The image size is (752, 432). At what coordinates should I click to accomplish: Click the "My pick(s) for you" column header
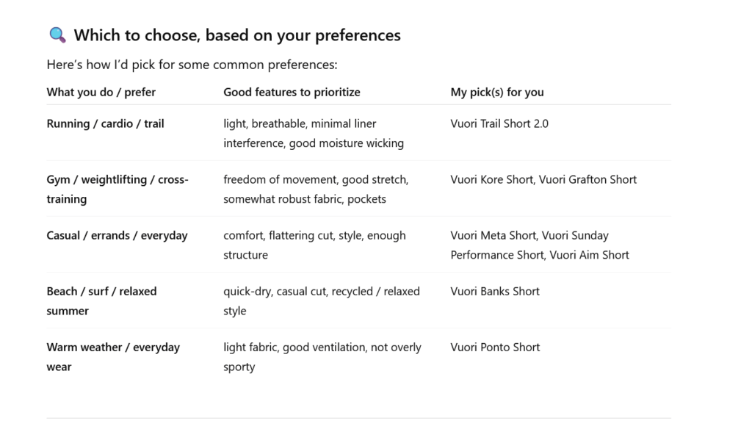[x=497, y=92]
